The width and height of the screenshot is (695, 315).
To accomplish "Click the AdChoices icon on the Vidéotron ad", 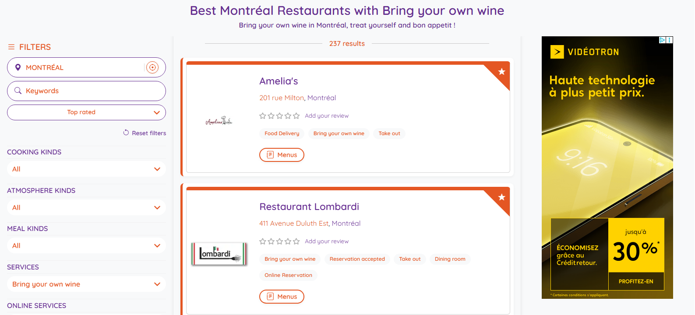I will point(663,40).
